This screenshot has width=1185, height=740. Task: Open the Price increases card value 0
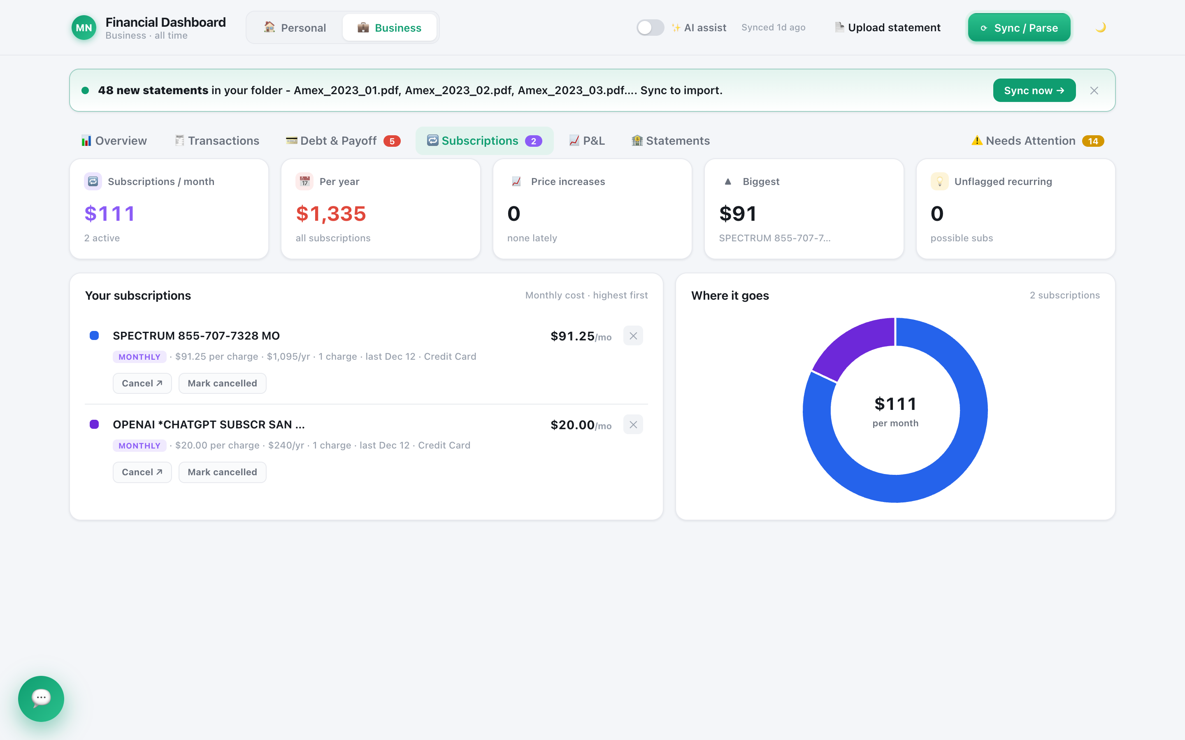[513, 213]
